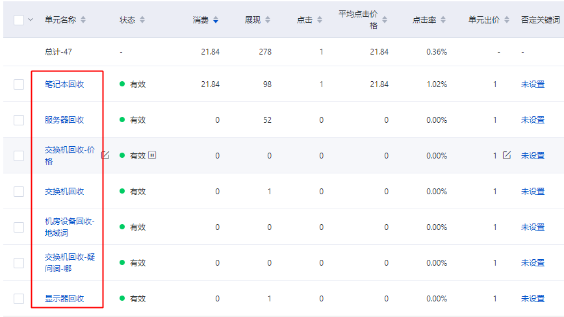Select 服务器回收 展现 value 52
This screenshot has width=564, height=317.
click(267, 120)
